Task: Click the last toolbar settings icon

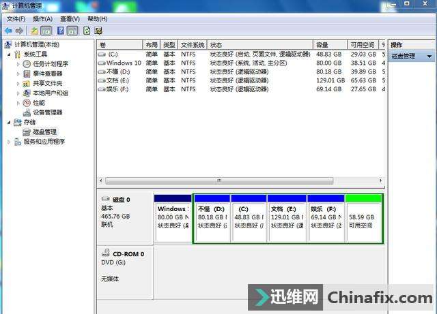Action: [x=98, y=31]
